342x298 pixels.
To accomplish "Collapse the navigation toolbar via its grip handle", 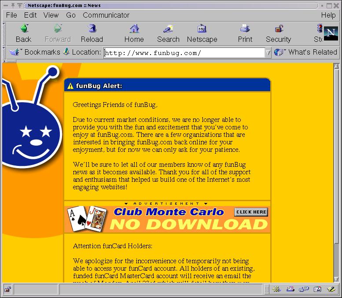I will point(4,33).
